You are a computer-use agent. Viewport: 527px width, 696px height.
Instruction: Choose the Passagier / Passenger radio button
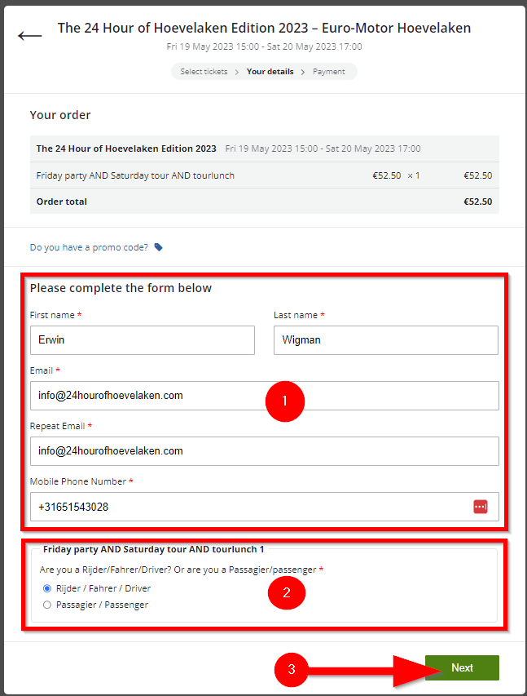point(47,605)
